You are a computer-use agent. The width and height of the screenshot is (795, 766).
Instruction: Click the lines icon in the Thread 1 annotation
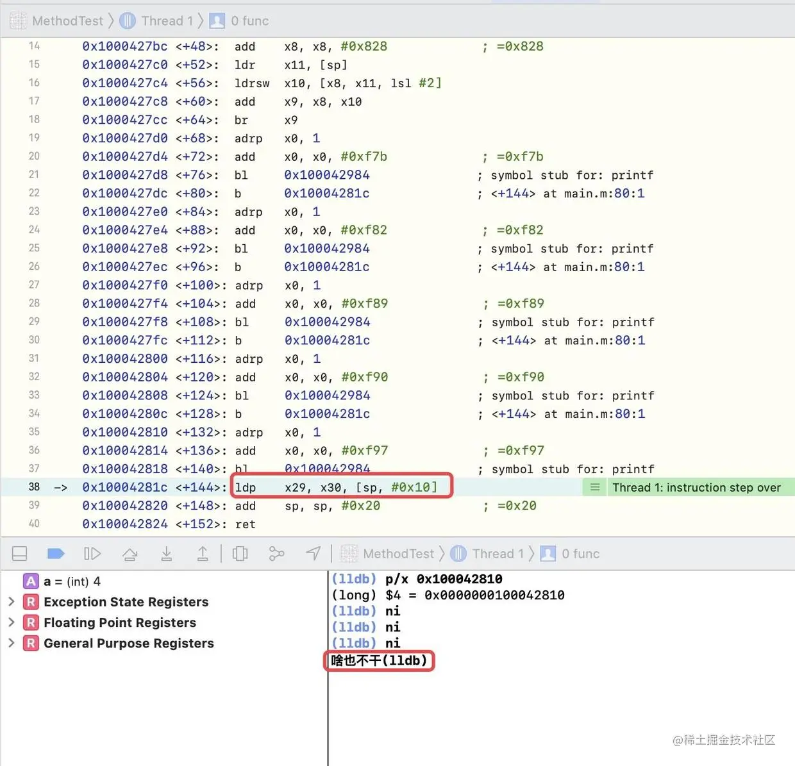click(595, 488)
